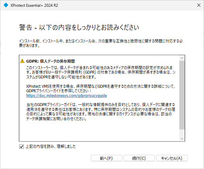
Task: Click the scrollbar up arrow in warning box
Action: (x=182, y=58)
